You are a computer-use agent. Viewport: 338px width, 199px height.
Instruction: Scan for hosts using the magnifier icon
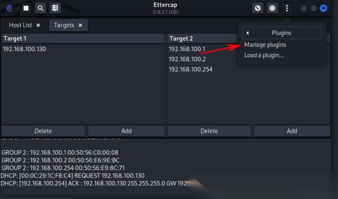41,8
